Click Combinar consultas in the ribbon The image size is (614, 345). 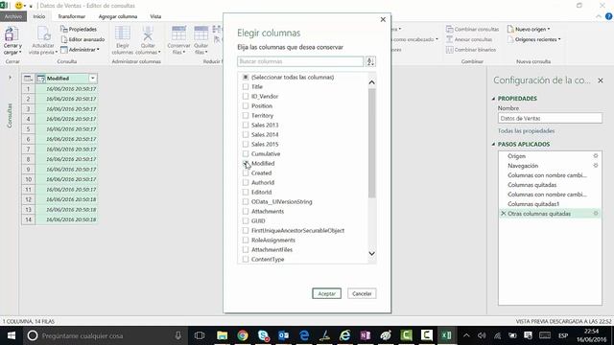(x=473, y=29)
